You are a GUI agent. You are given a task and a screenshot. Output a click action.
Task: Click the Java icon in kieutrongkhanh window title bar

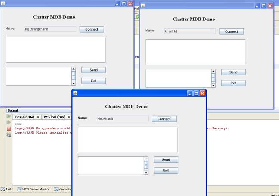[3, 3]
